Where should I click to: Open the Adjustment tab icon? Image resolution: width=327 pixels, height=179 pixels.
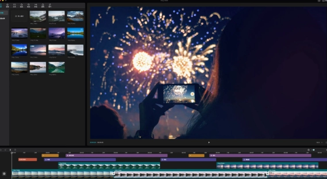[x=50, y=6]
